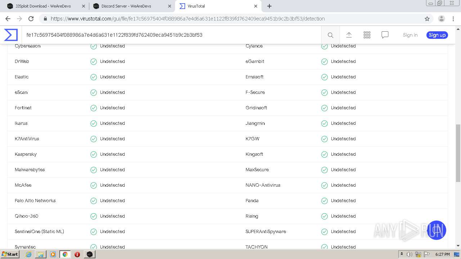Click the MaxSecure engine name
The width and height of the screenshot is (461, 259).
[x=257, y=169]
